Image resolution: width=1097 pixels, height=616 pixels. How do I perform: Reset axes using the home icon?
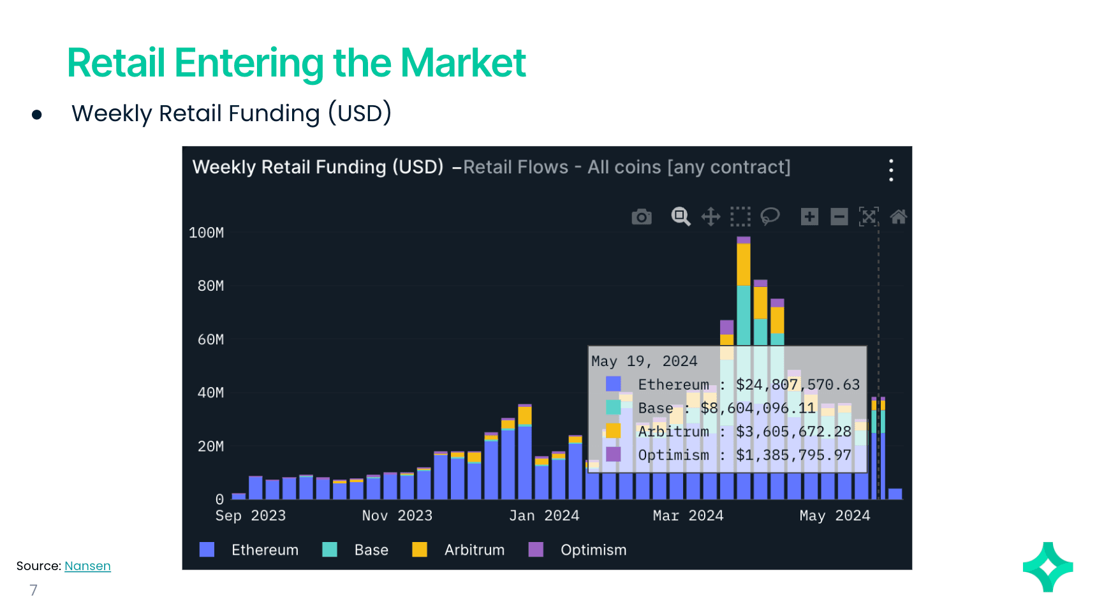pyautogui.click(x=898, y=217)
